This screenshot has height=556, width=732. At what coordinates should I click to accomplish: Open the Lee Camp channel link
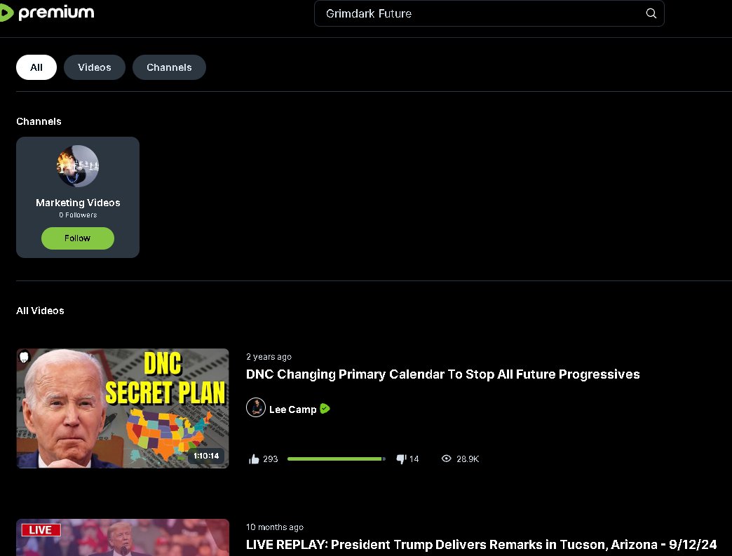coord(292,409)
